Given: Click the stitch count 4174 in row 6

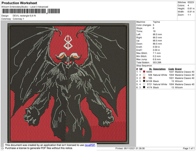Looking at the screenshot, I should click(150, 88).
